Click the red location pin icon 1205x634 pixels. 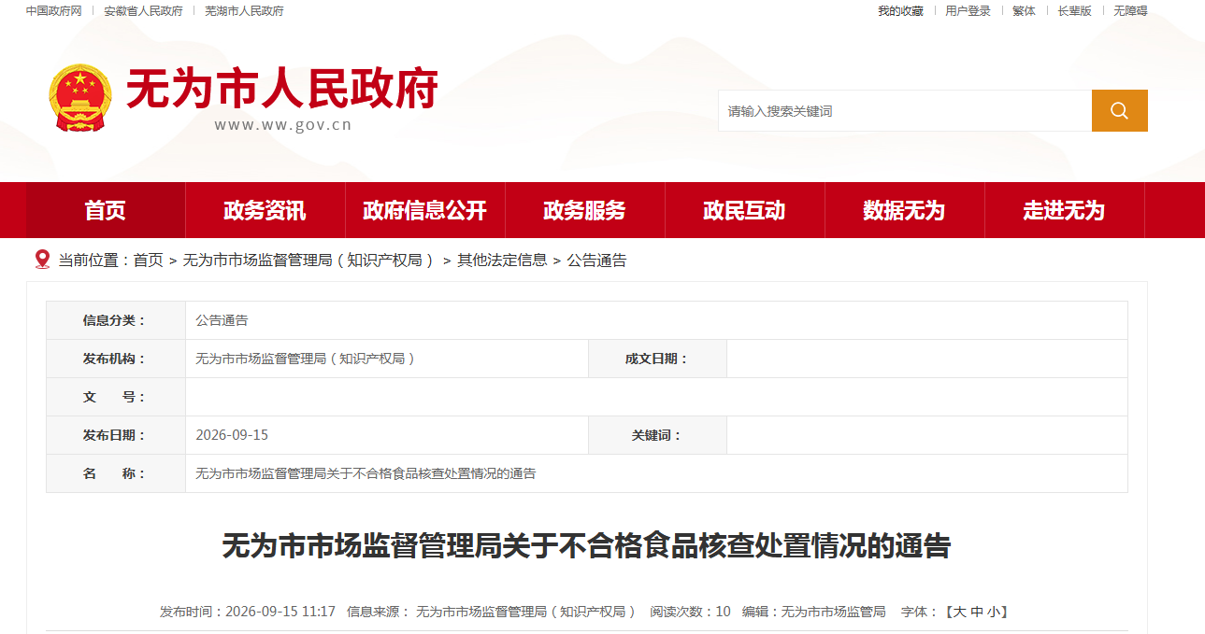(x=42, y=259)
